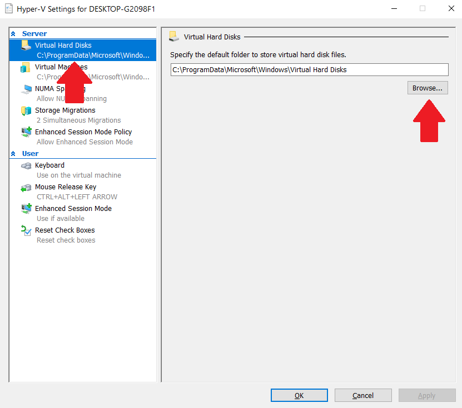
Task: Click the Browse... button
Action: (x=428, y=88)
